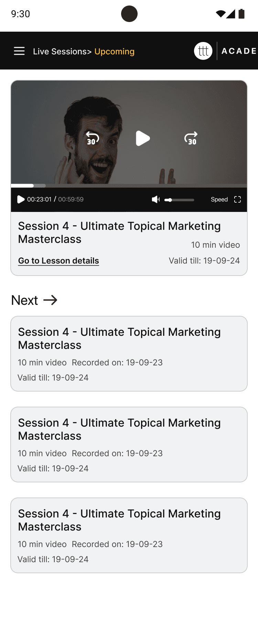Skip forward 30 seconds in video
The width and height of the screenshot is (258, 631).
coord(191,138)
